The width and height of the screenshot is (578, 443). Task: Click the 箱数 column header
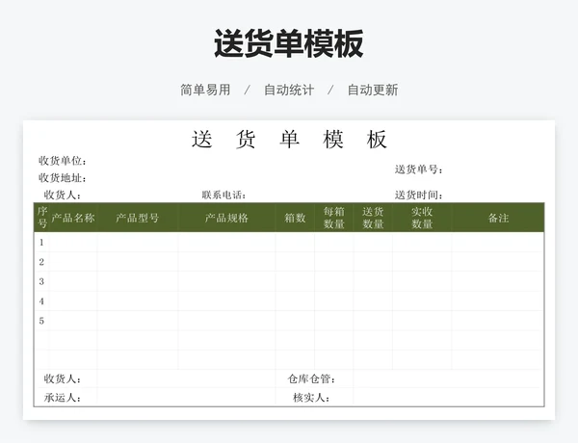coord(295,218)
